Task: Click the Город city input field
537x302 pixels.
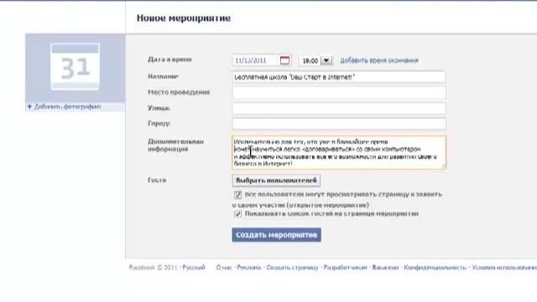Action: pyautogui.click(x=339, y=123)
